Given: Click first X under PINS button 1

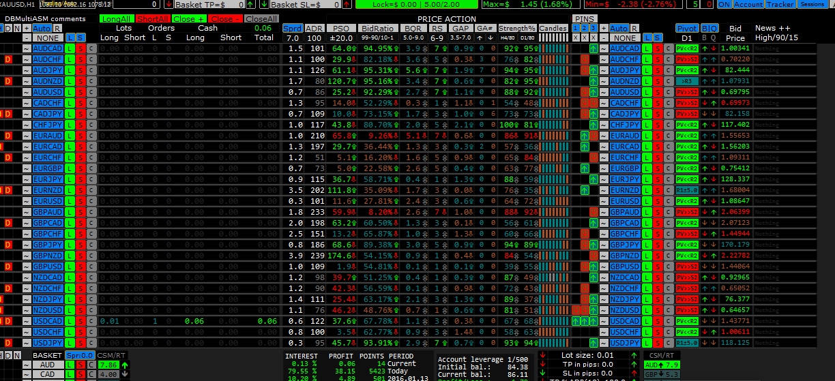Looking at the screenshot, I should [575, 37].
